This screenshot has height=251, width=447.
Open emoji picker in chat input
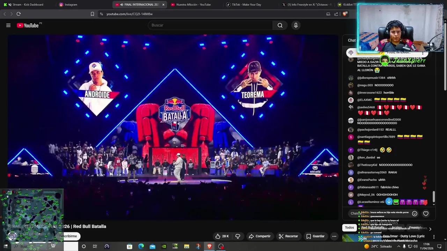415,213
